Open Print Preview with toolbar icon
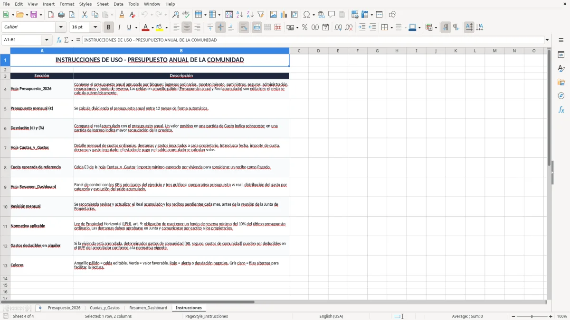 coord(71,15)
